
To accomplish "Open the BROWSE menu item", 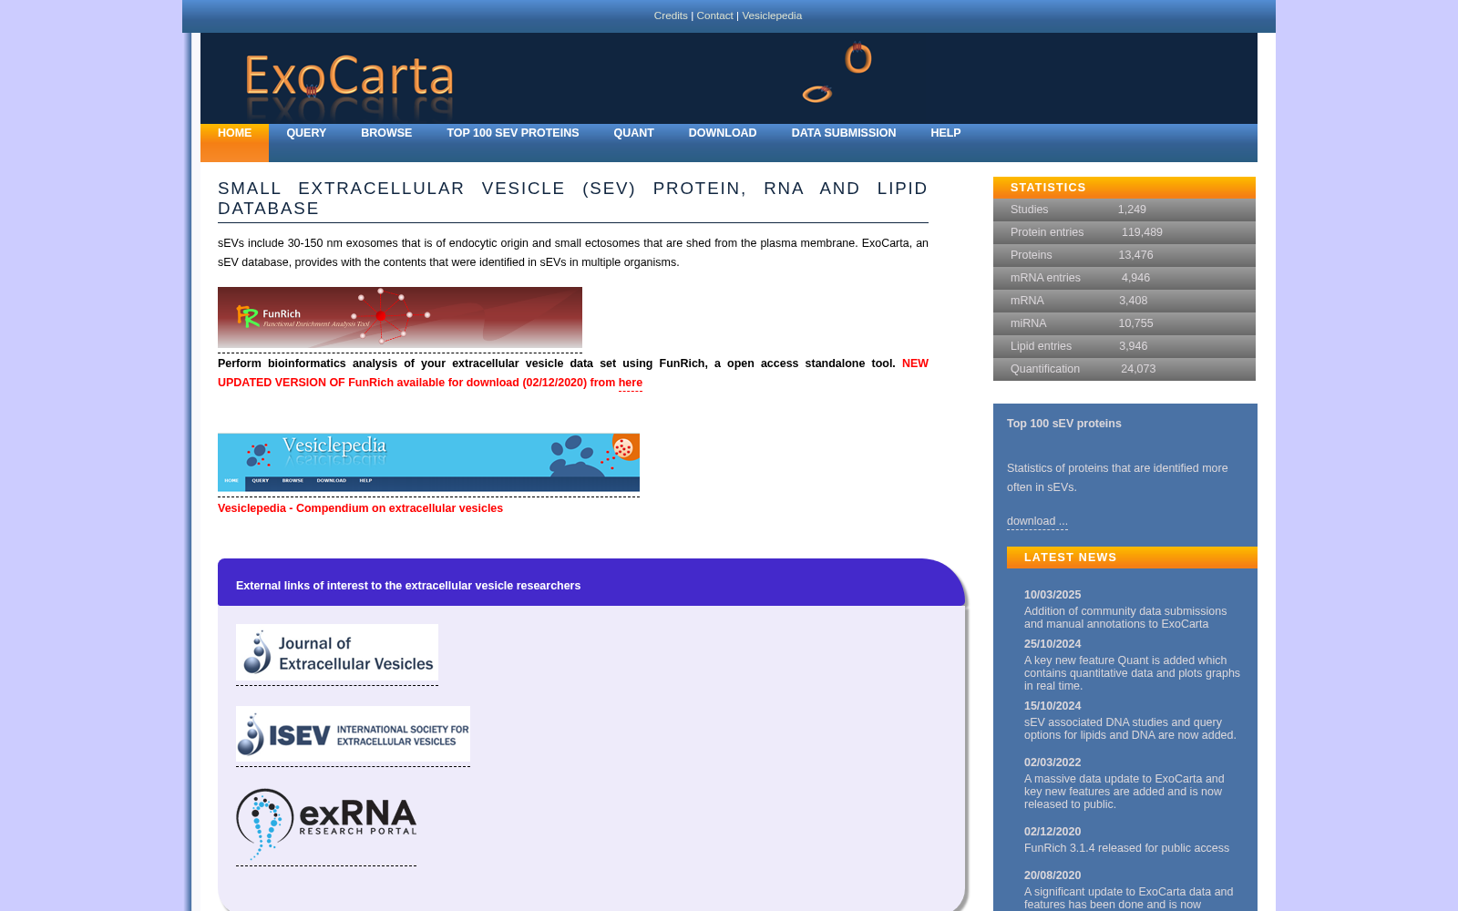I will click(x=386, y=133).
